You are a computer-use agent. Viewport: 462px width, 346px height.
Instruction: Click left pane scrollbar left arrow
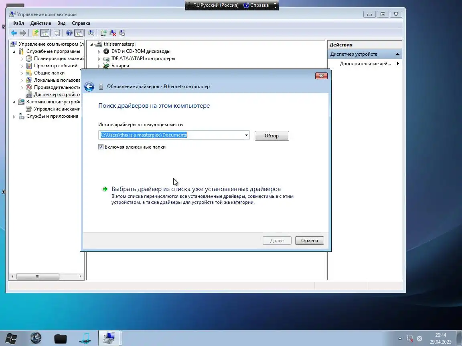coord(12,277)
